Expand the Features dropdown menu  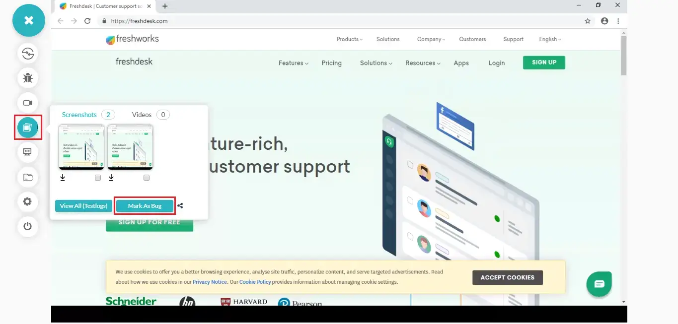pyautogui.click(x=293, y=63)
